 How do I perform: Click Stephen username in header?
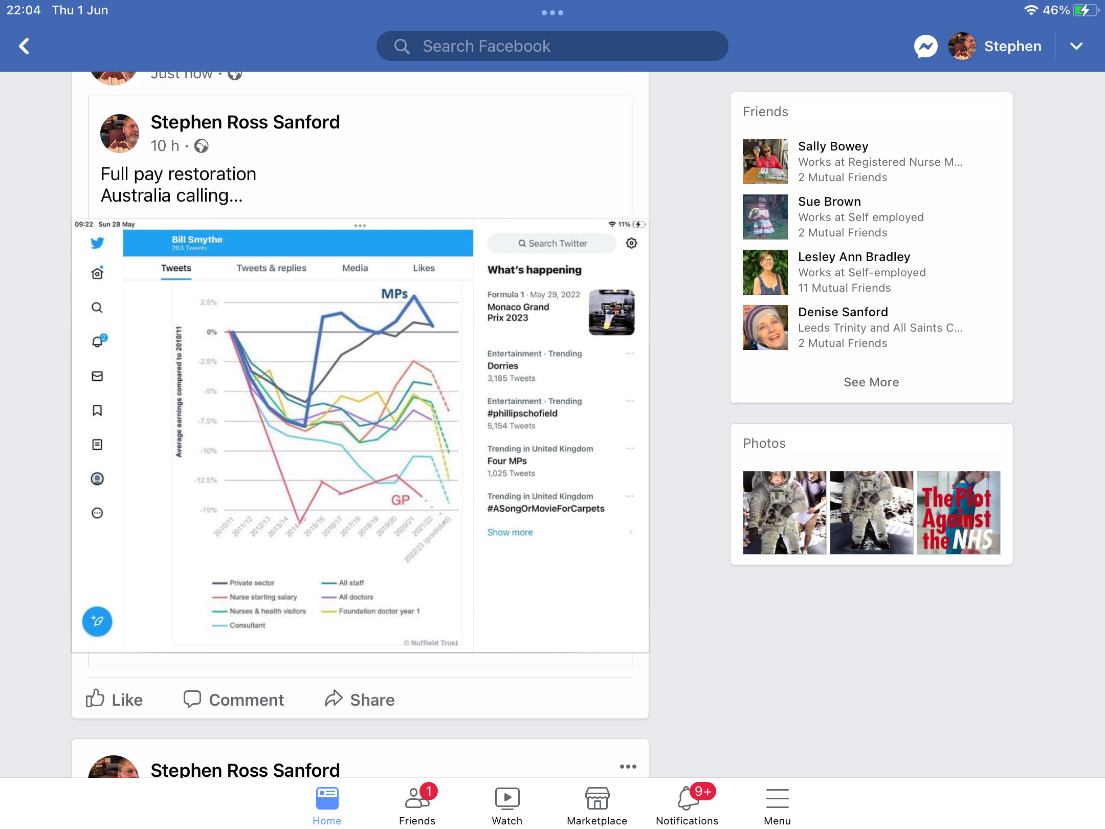1013,46
